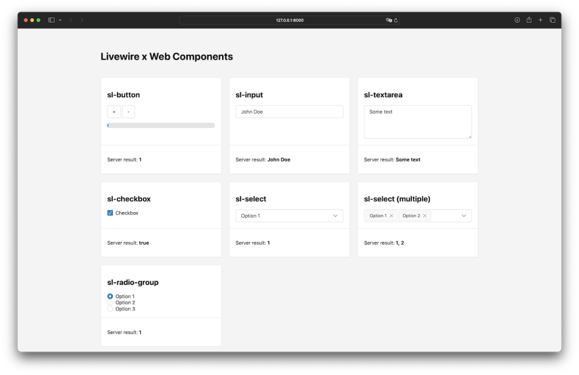Open the sidebar options chevron menu
Screen dimensions: 579x375
tap(60, 20)
